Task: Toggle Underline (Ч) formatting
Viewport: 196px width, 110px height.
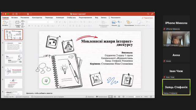Action: pyautogui.click(x=36, y=26)
